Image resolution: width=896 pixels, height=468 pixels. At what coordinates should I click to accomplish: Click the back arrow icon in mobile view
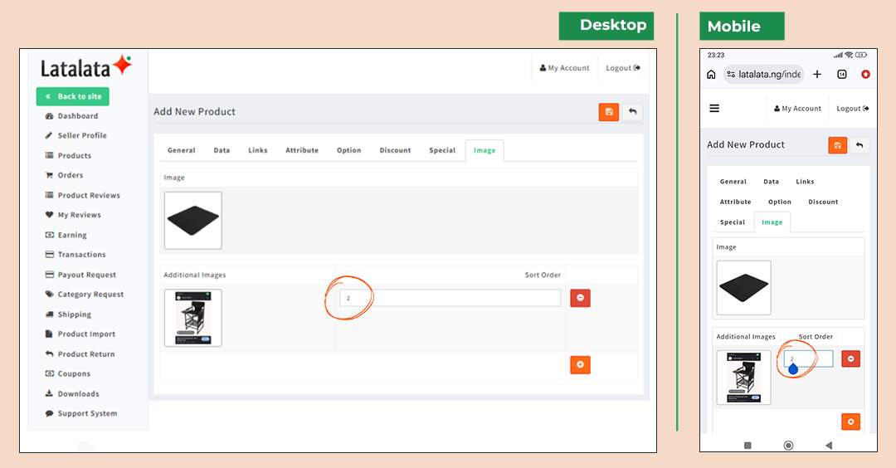tap(859, 145)
